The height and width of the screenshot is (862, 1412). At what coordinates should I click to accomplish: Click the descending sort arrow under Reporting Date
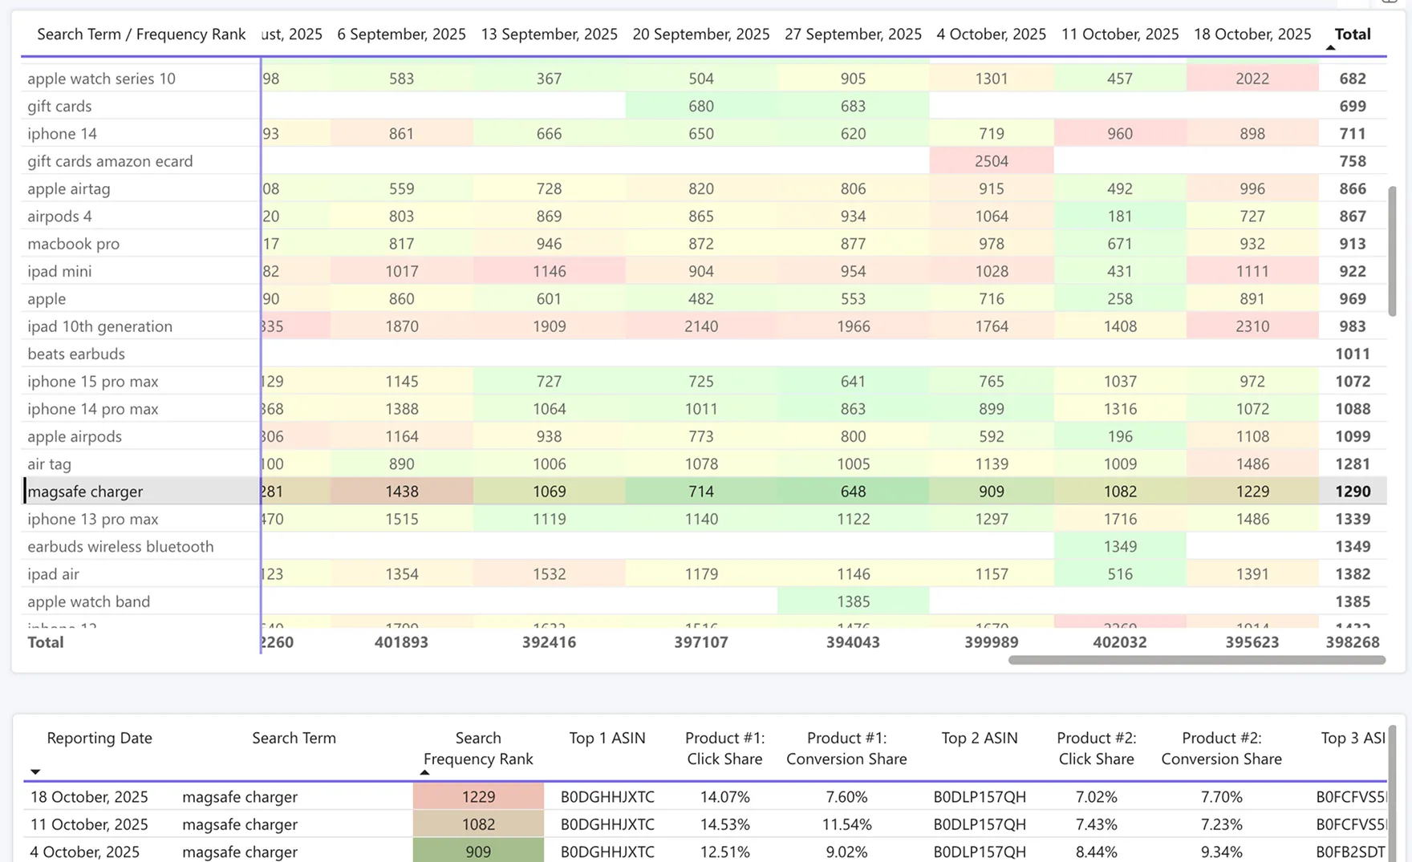(x=35, y=772)
